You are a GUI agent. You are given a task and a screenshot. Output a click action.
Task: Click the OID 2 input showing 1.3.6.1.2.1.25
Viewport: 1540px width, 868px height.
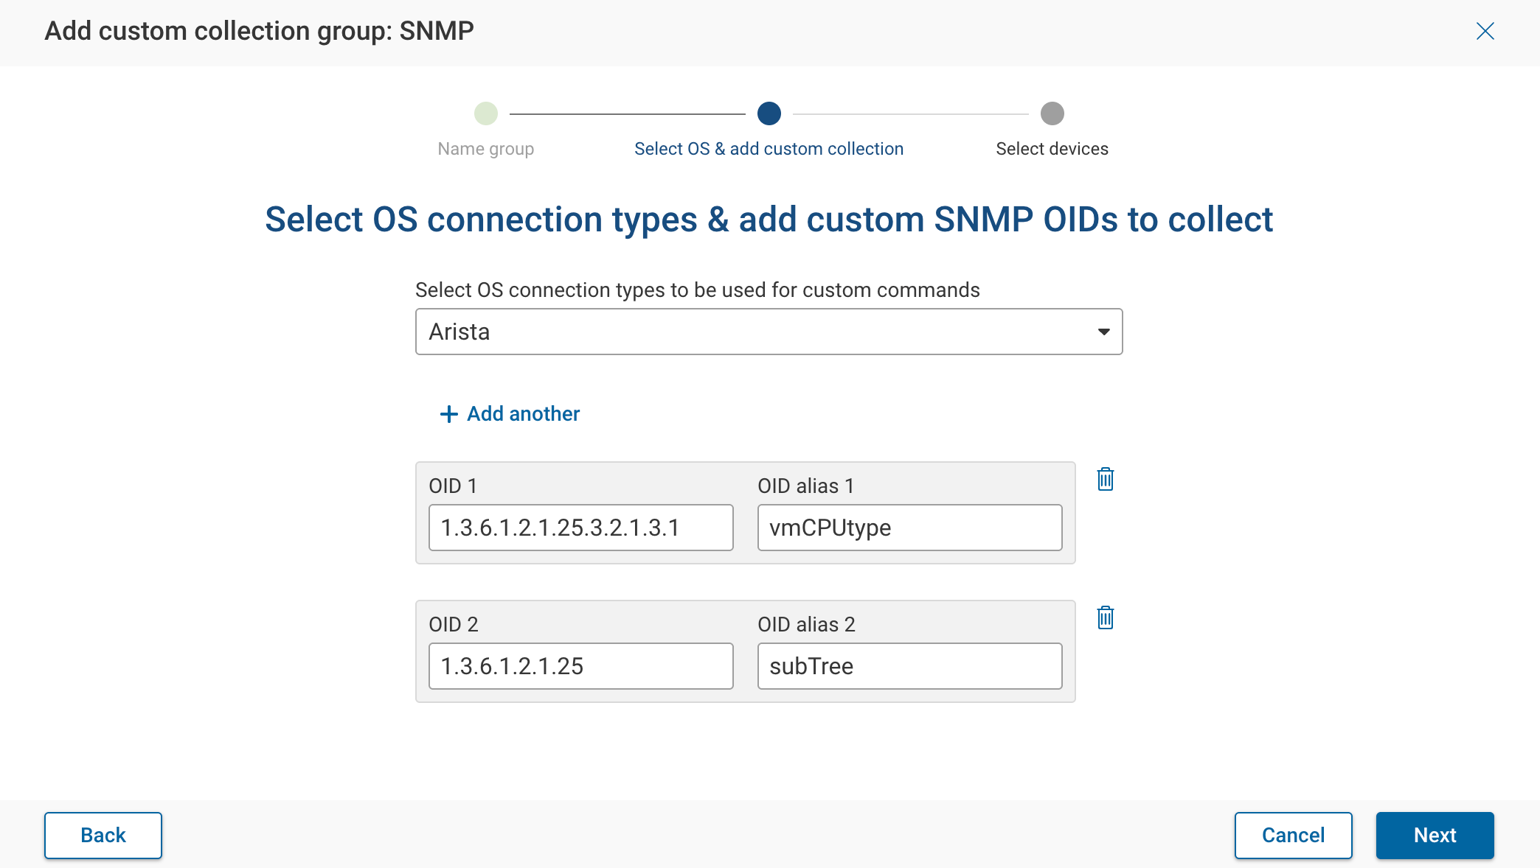580,666
